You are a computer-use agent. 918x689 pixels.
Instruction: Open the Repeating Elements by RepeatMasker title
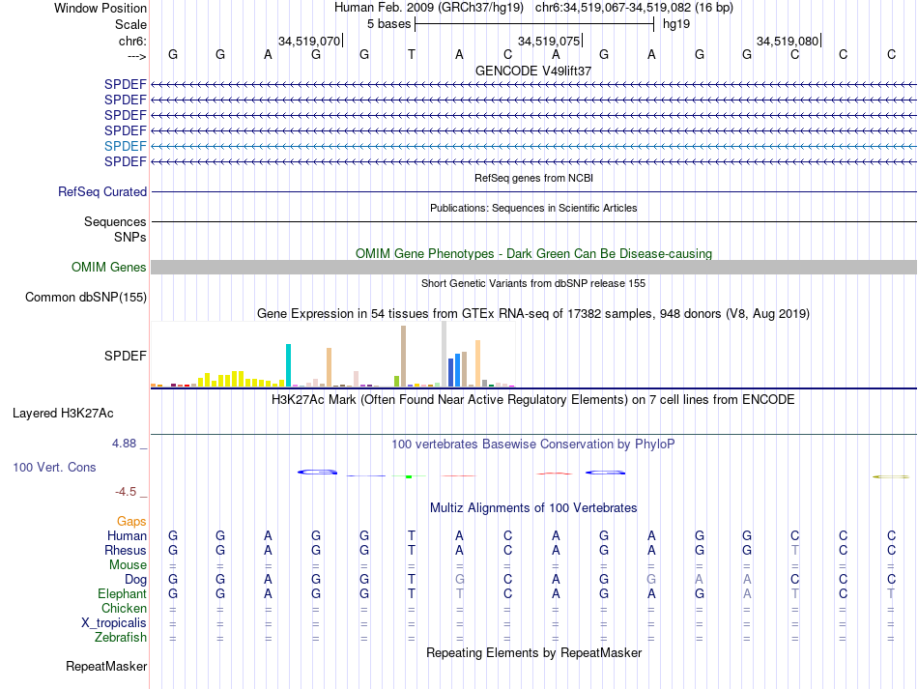coord(533,653)
